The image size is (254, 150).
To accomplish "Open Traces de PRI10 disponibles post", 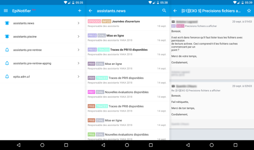I will pyautogui.click(x=127, y=52).
